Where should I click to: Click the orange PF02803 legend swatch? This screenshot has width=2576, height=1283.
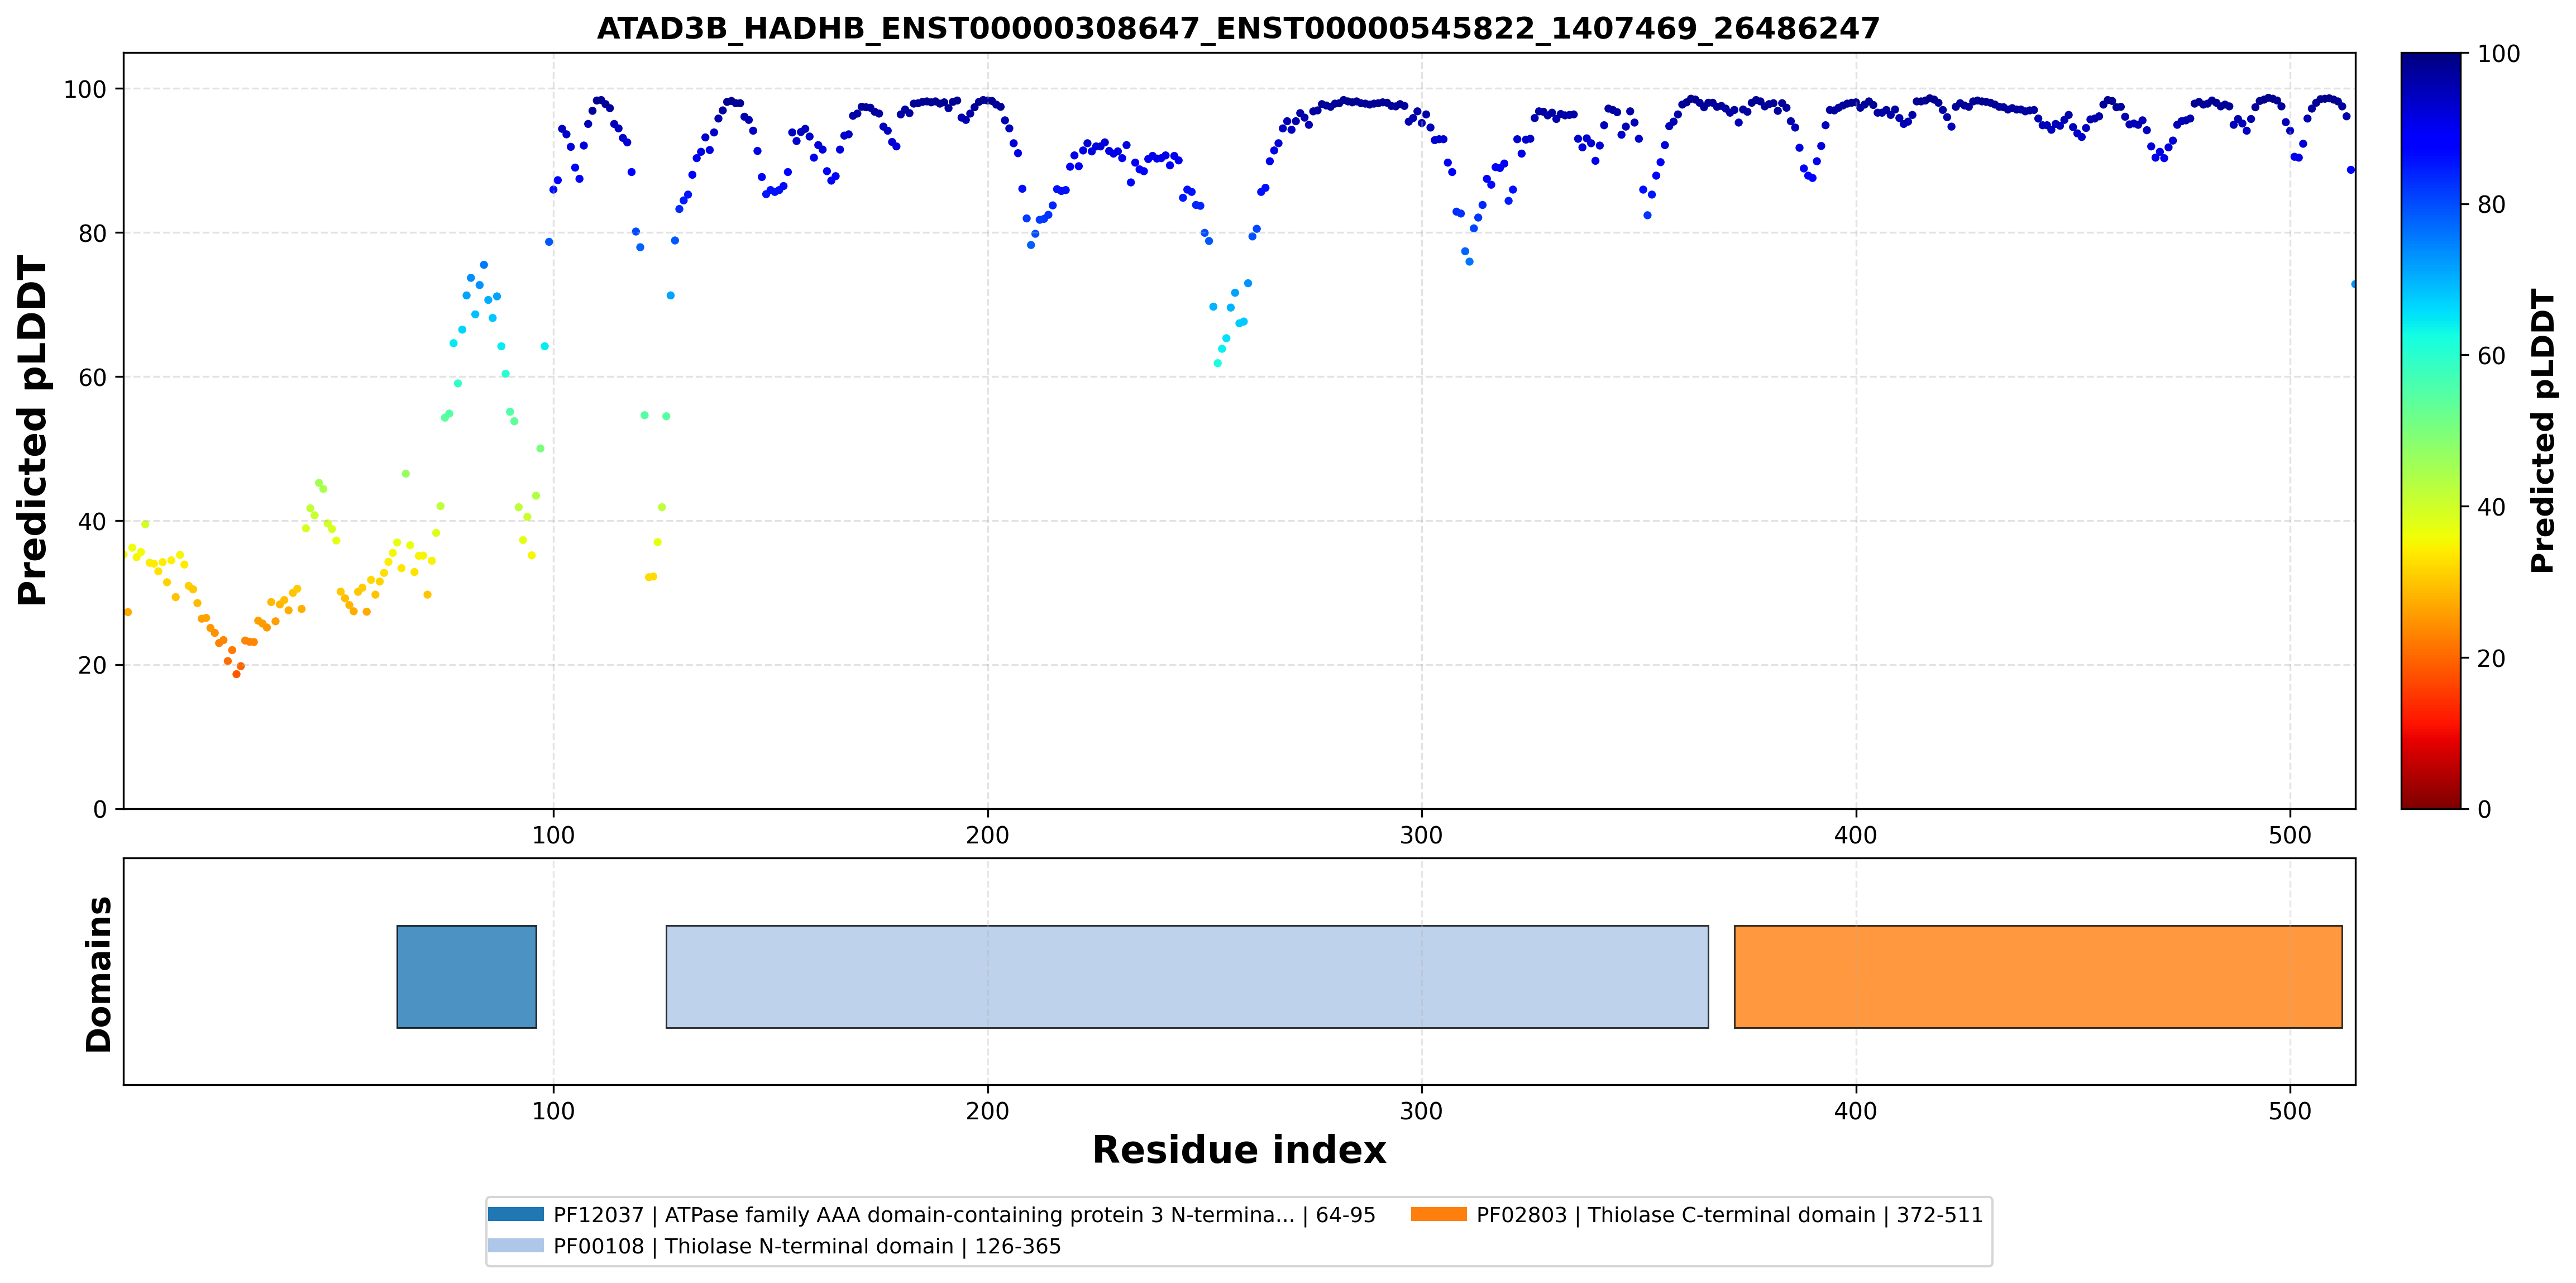pos(1439,1214)
